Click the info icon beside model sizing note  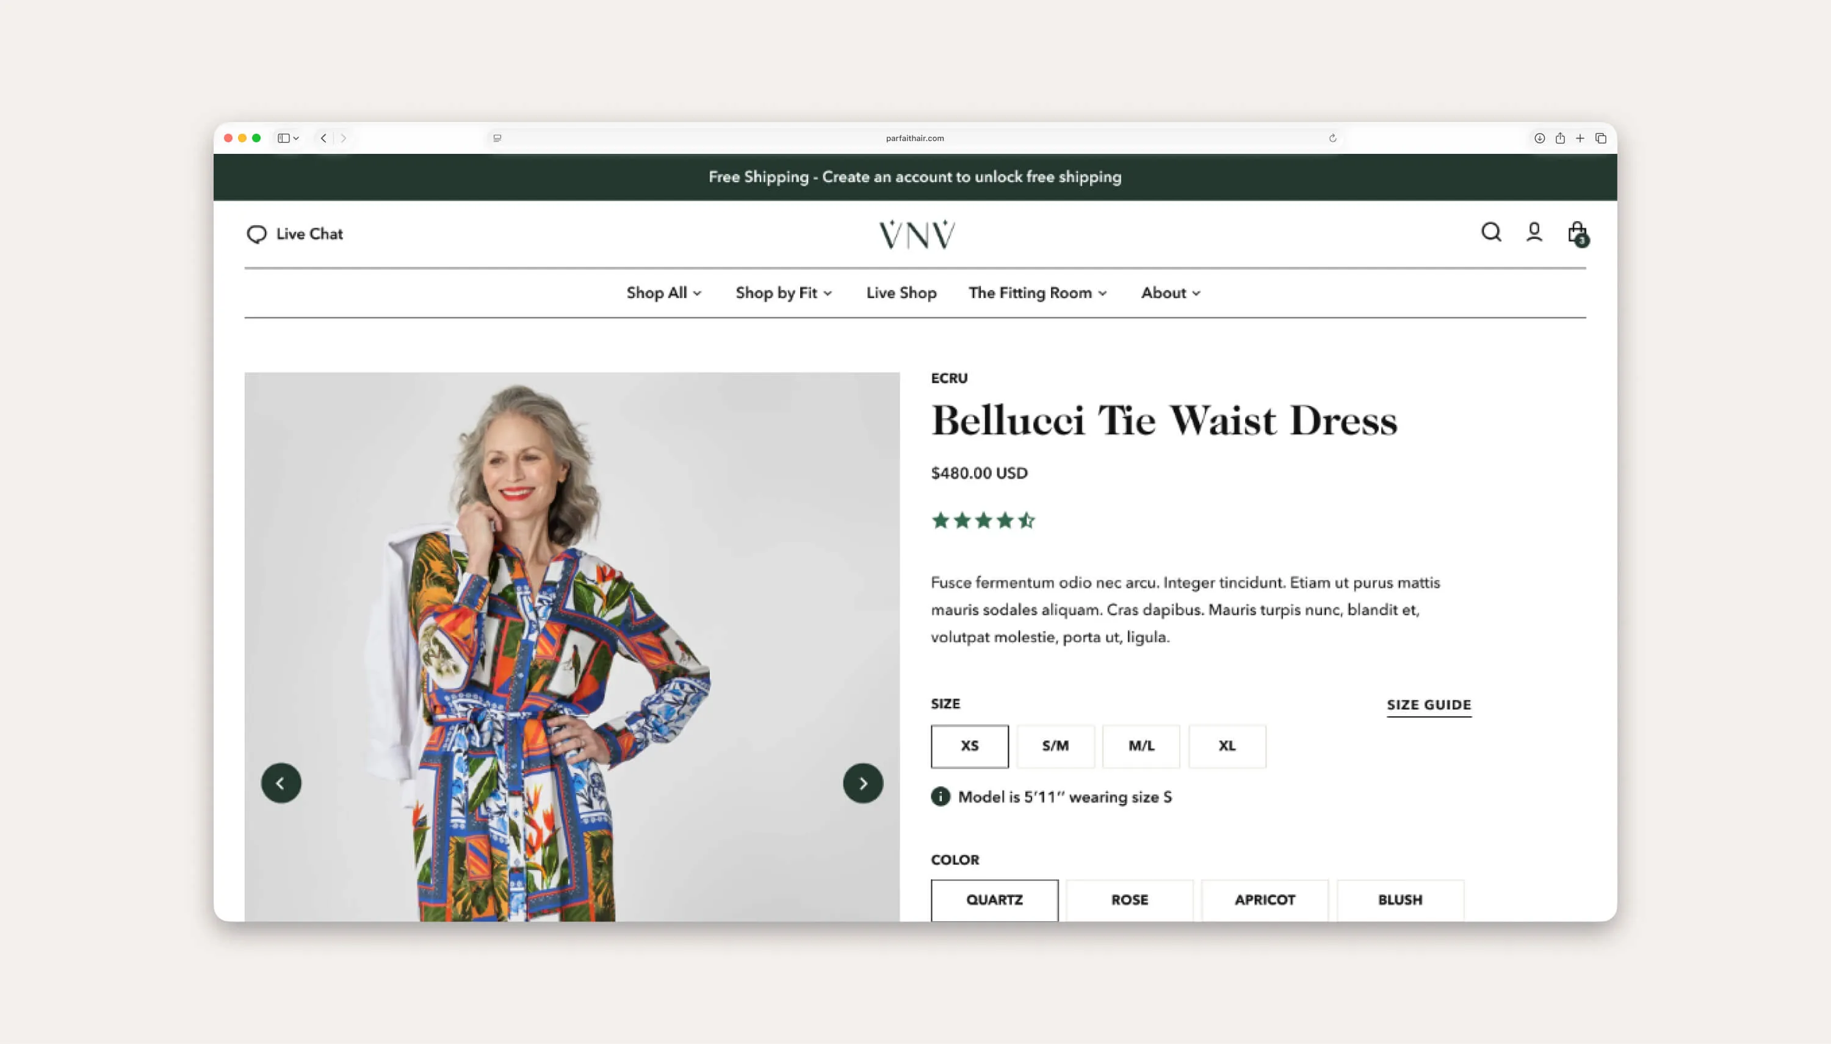tap(939, 796)
